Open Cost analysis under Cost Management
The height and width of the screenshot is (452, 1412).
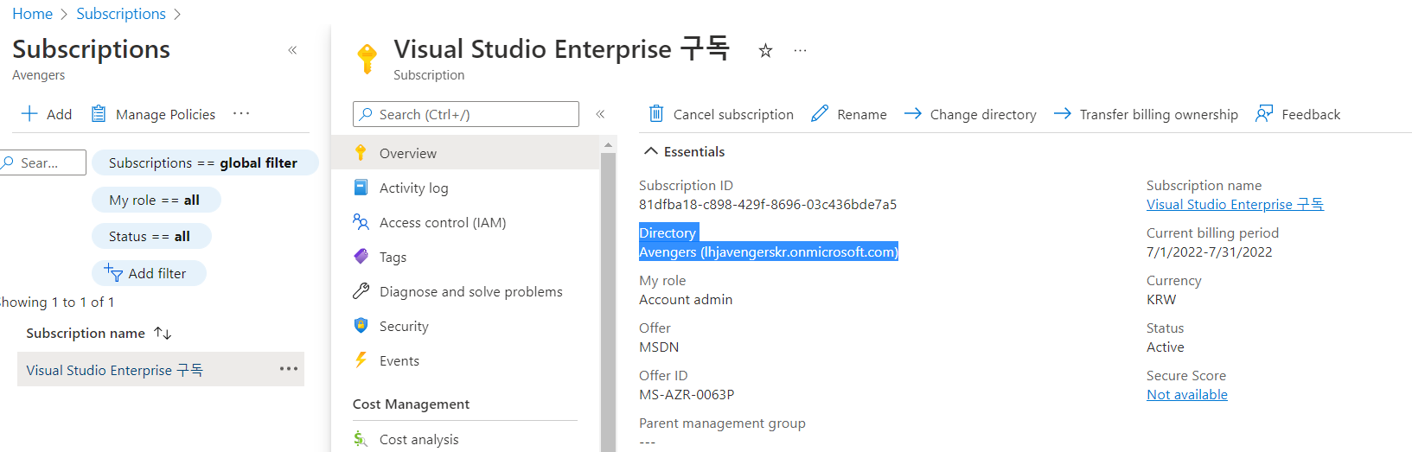466,439
